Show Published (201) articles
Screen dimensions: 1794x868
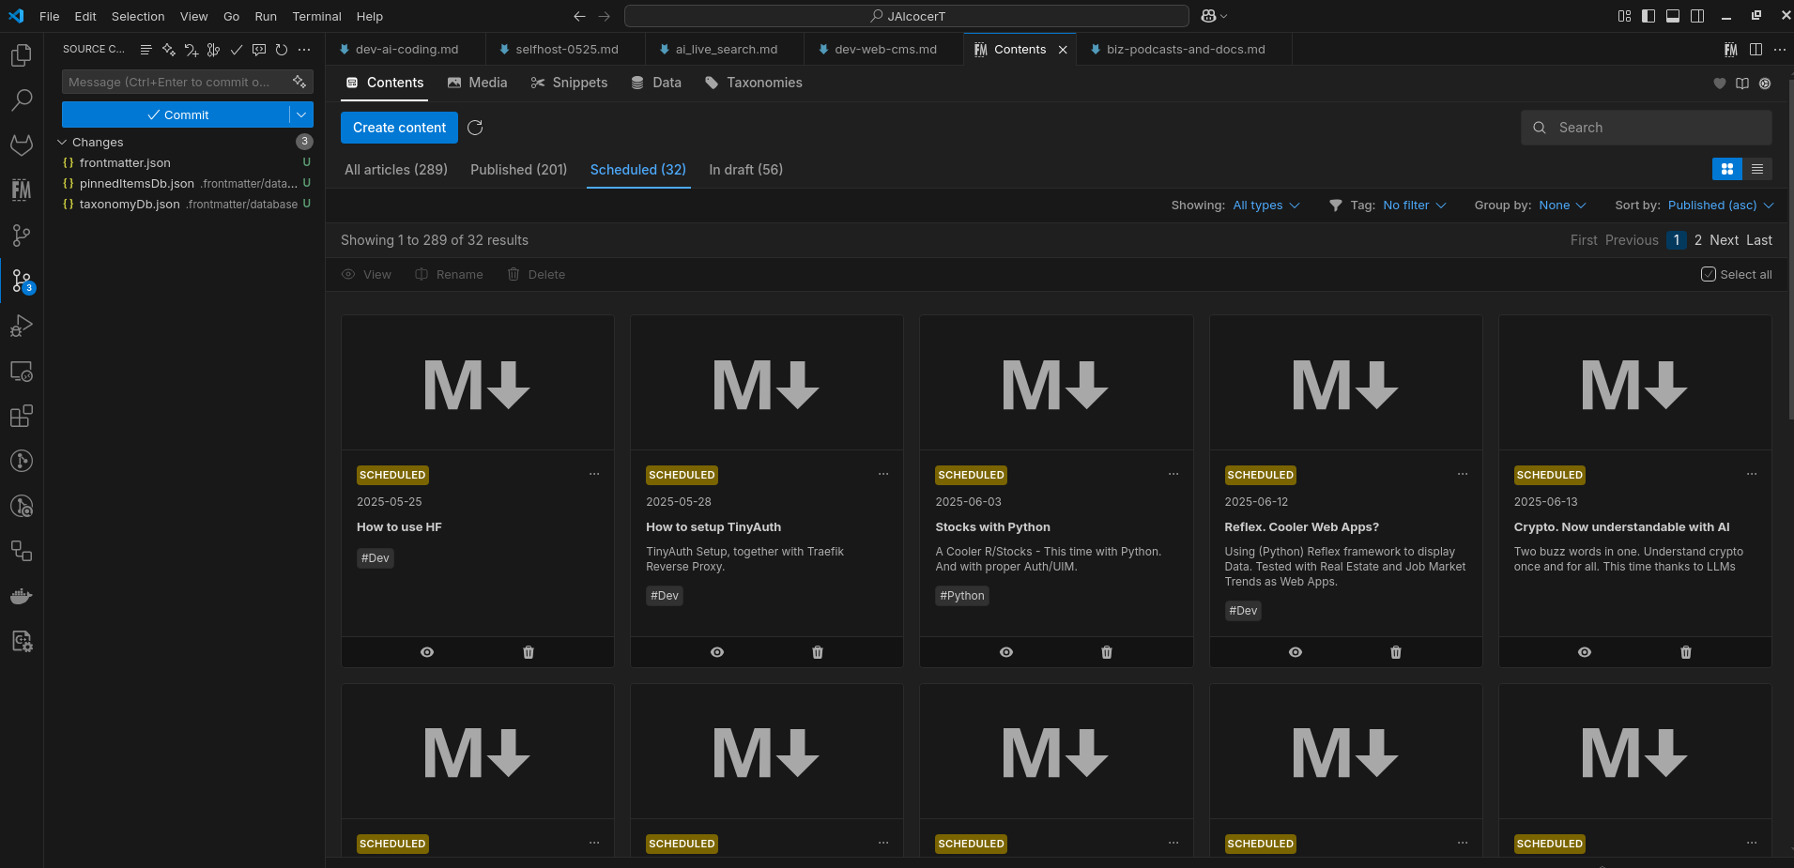tap(518, 170)
